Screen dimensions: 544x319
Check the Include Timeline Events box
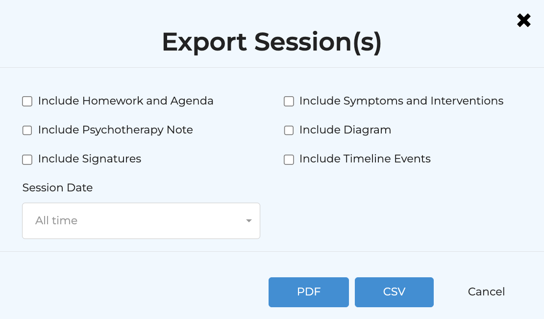pos(289,159)
